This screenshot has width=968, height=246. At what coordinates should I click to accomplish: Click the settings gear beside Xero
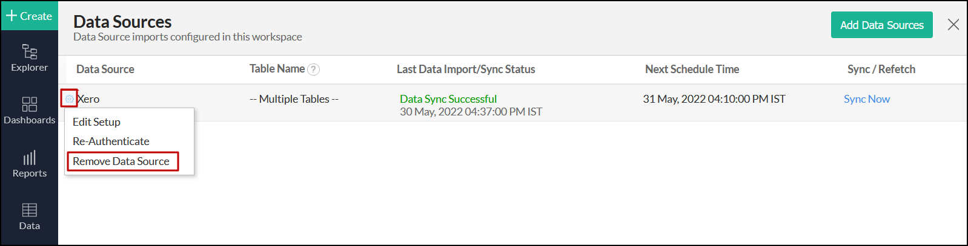[69, 99]
